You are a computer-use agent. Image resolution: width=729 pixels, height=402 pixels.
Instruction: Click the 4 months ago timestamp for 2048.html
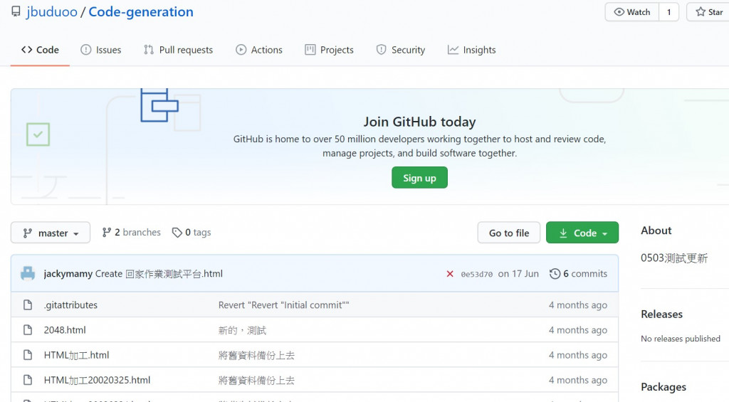tap(578, 330)
